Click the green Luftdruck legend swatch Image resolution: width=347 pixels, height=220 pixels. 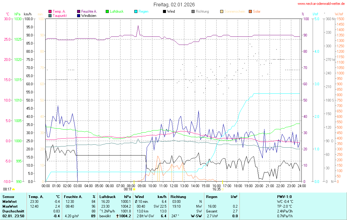click(x=107, y=11)
